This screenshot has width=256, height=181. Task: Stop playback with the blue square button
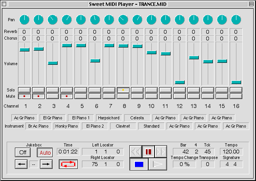click(x=139, y=164)
